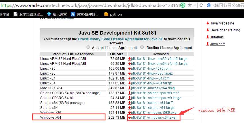The height and width of the screenshot is (123, 244).
Task: Click red arrow icon beside Developer Training
Action: tap(208, 30)
